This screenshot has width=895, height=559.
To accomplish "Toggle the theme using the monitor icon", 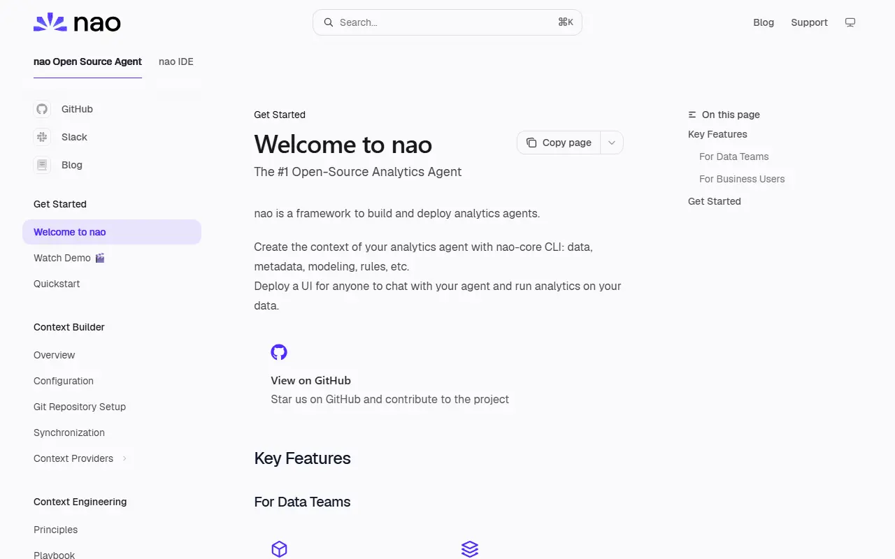I will (x=850, y=22).
